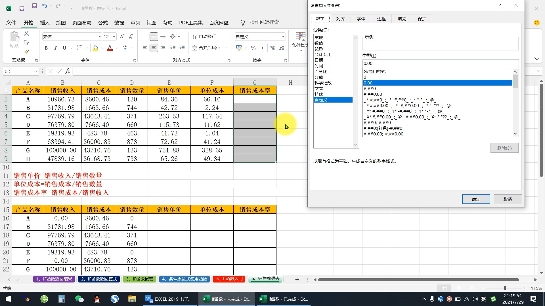The image size is (545, 306).
Task: Toggle italic formatting
Action: 56,48
